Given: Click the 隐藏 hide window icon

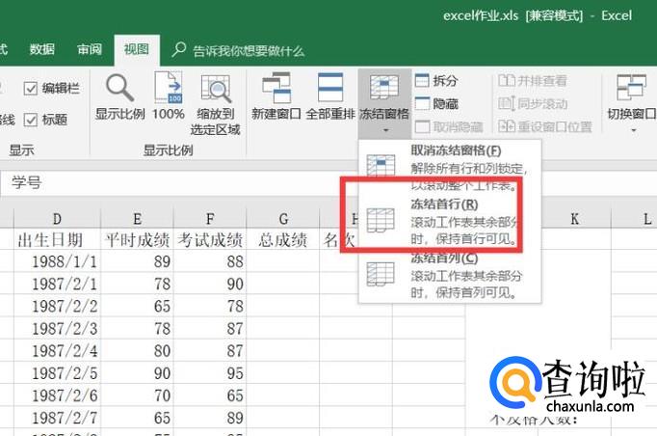Looking at the screenshot, I should (x=424, y=103).
